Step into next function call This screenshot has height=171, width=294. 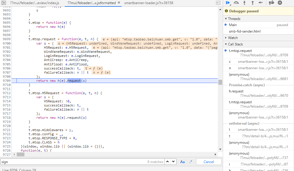pos(244,3)
